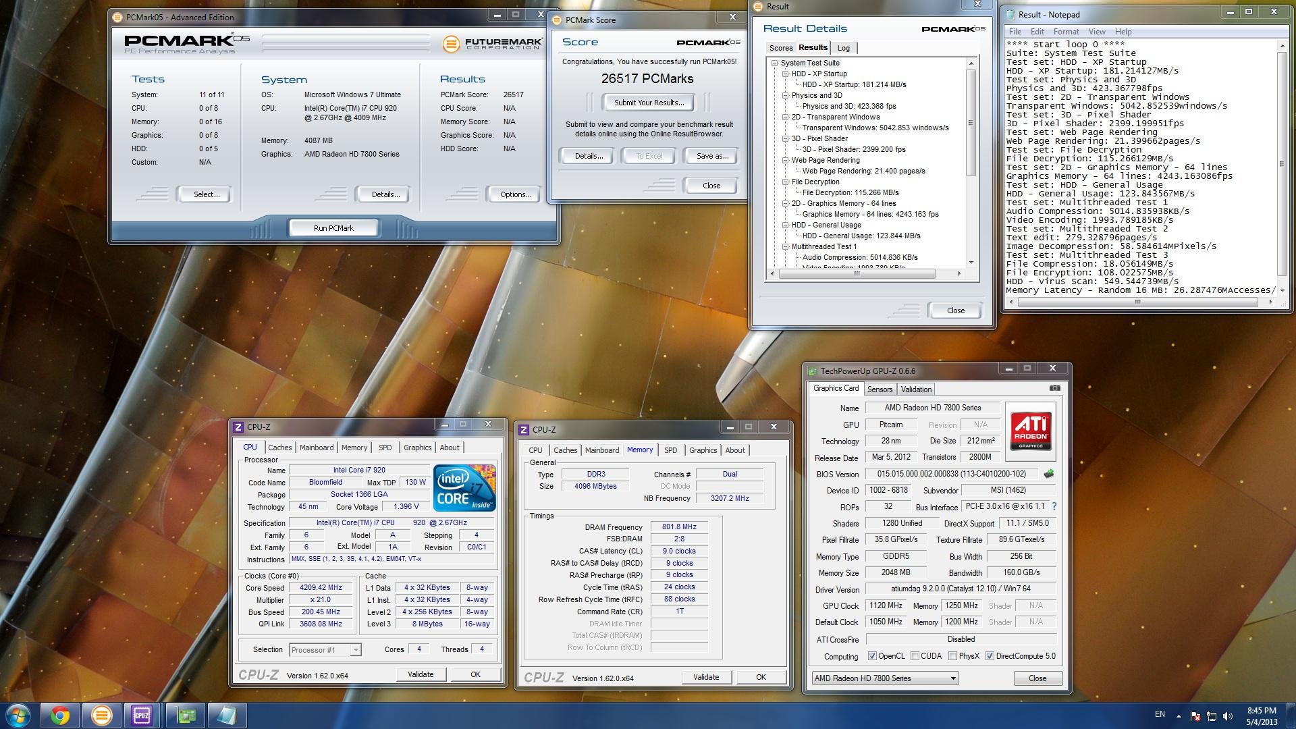This screenshot has height=729, width=1296.
Task: Click the EN language indicator
Action: tap(1160, 714)
